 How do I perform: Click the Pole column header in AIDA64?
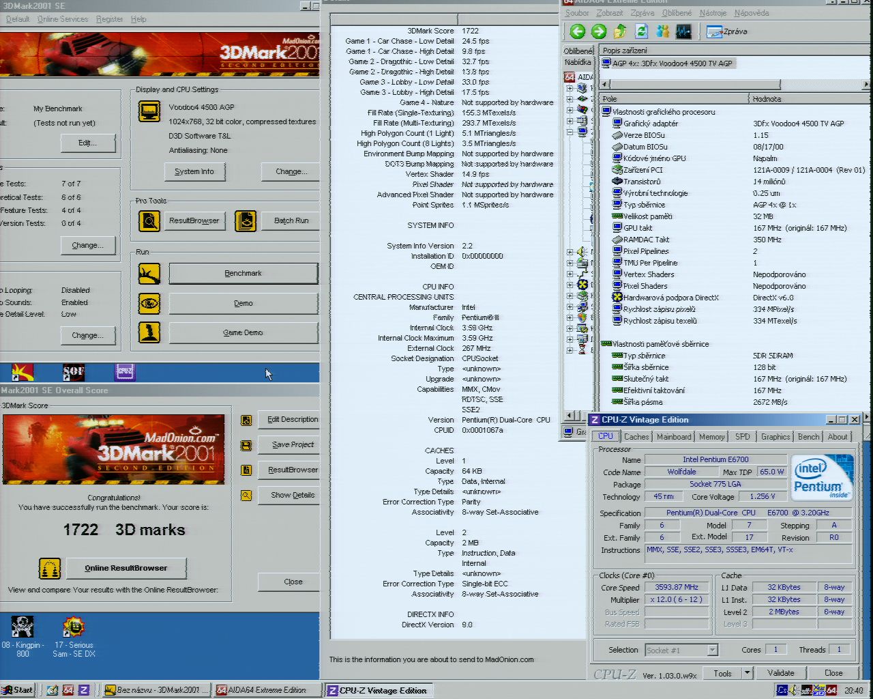point(674,99)
